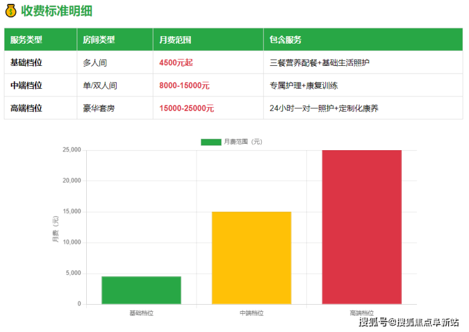469x332 pixels.
Task: Click the yellow bar in the chart
Action: click(252, 258)
